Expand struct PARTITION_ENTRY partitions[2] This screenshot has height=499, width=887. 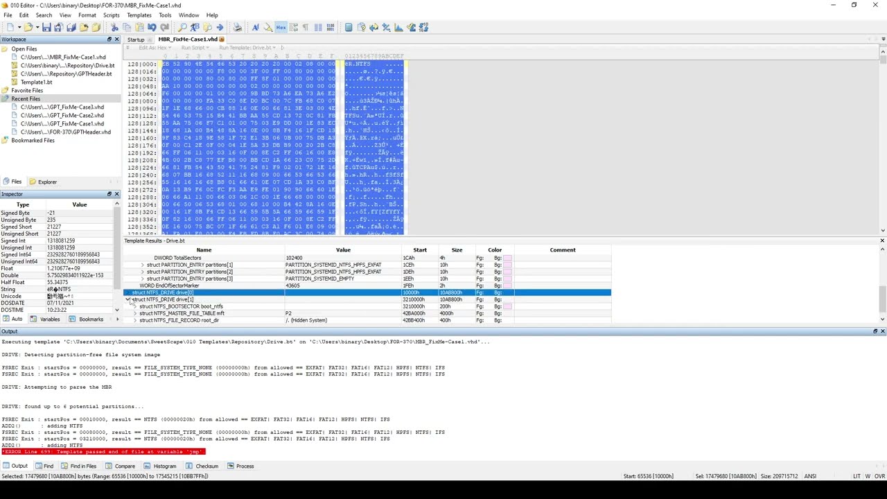(143, 272)
